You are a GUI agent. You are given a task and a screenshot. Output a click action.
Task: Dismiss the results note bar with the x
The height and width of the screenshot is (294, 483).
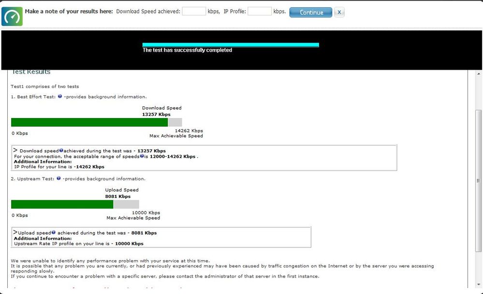(339, 12)
